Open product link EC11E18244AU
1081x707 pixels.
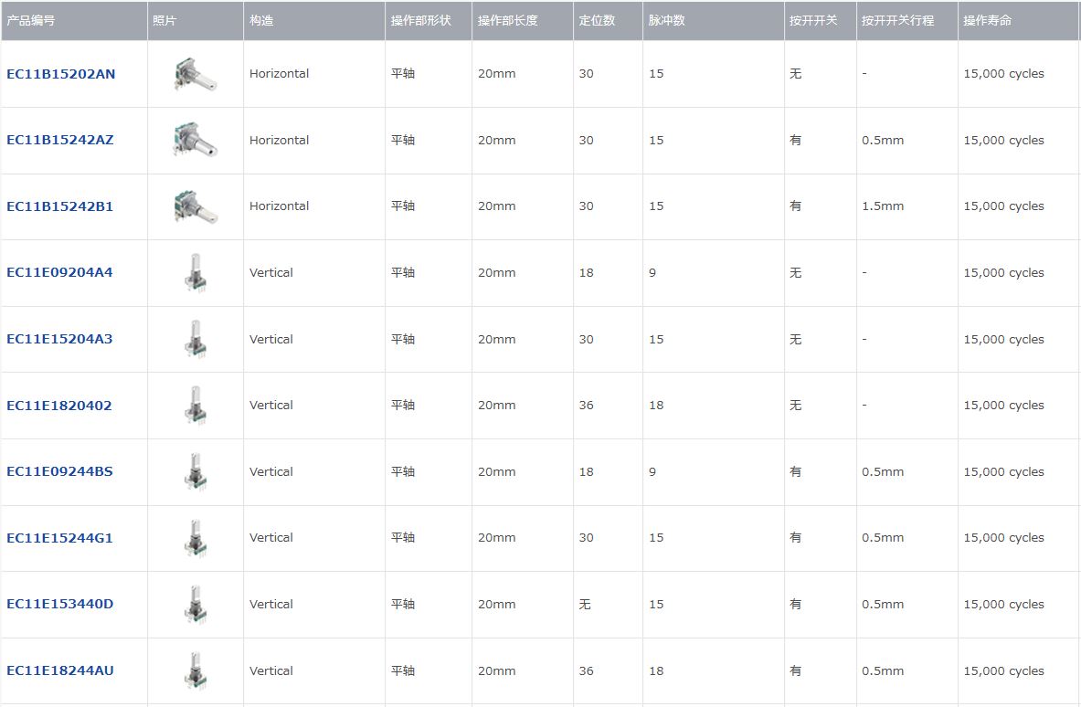[x=60, y=670]
